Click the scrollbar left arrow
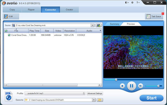This screenshot has height=105, width=167. (6, 85)
